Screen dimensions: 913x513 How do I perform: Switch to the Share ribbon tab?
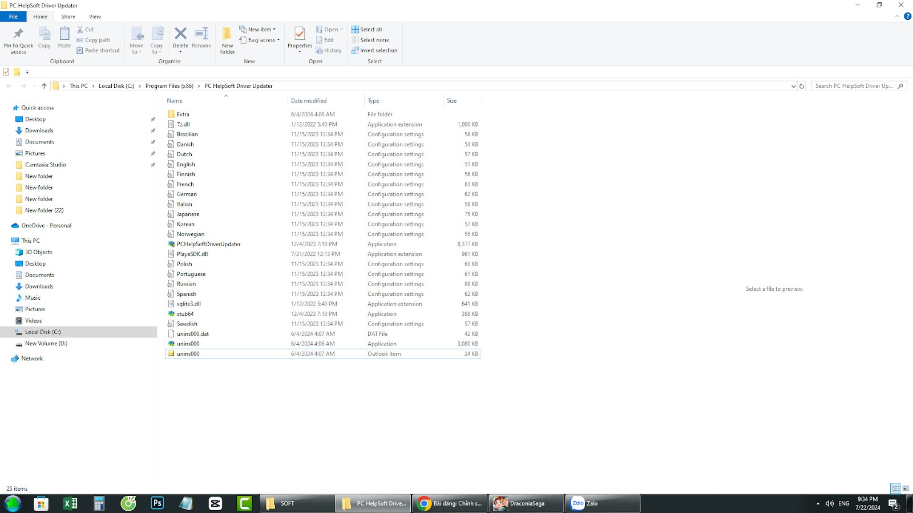(68, 17)
